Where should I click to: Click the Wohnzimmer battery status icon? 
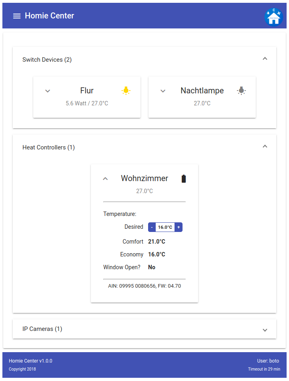[184, 179]
